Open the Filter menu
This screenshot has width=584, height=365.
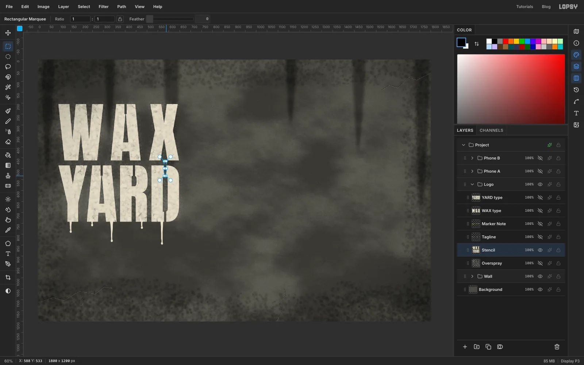pyautogui.click(x=104, y=7)
